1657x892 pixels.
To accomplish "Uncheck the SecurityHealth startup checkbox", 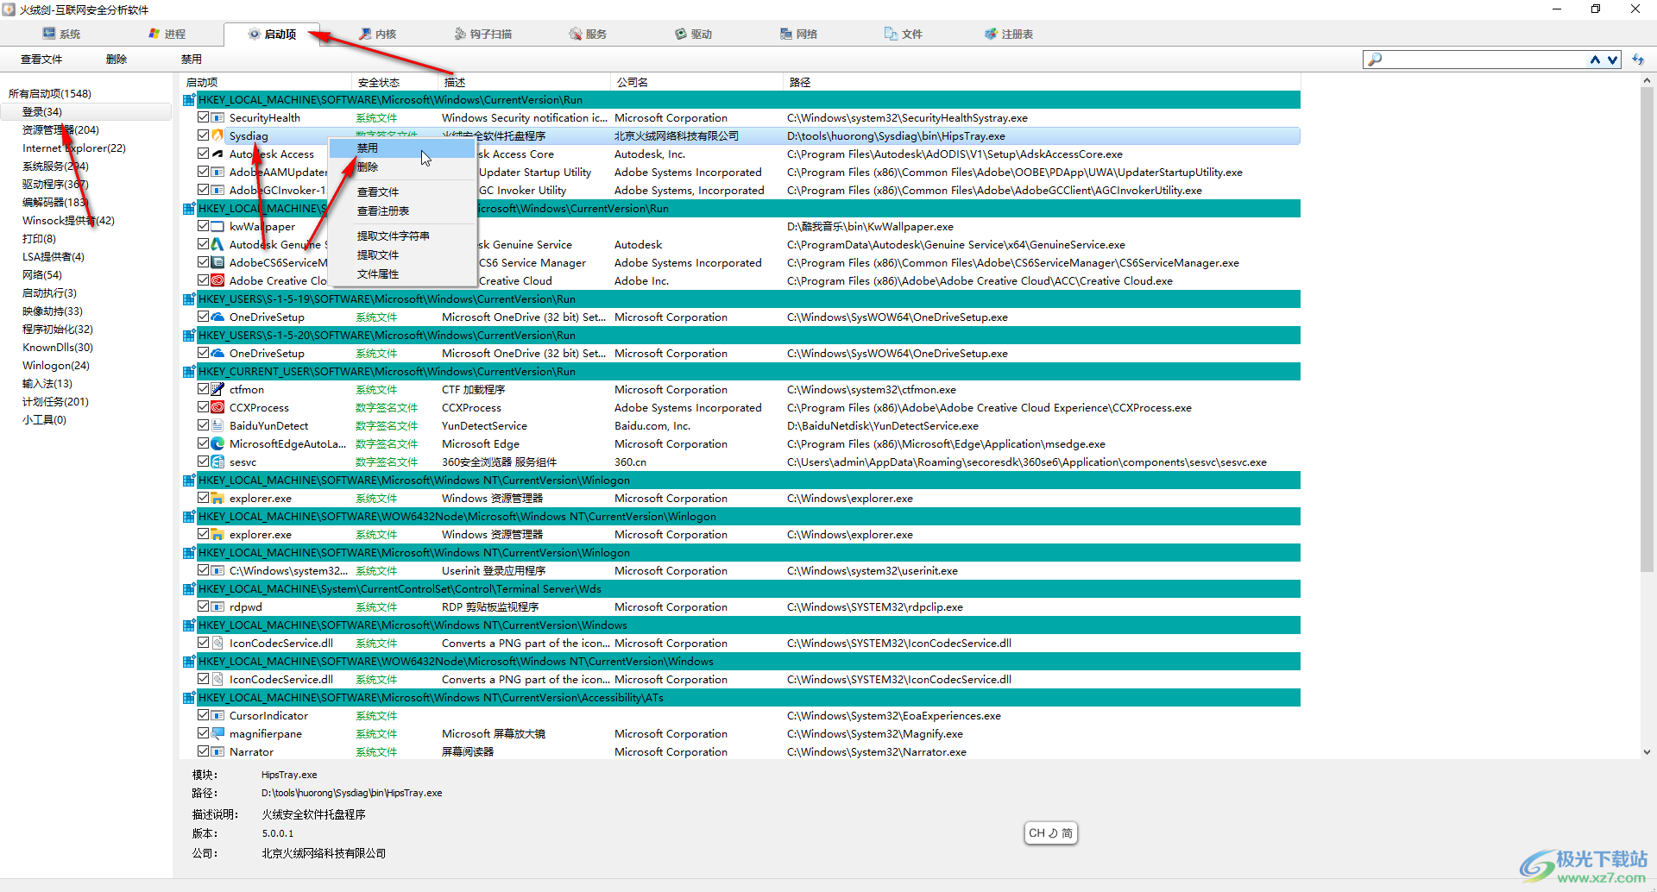I will coord(203,117).
